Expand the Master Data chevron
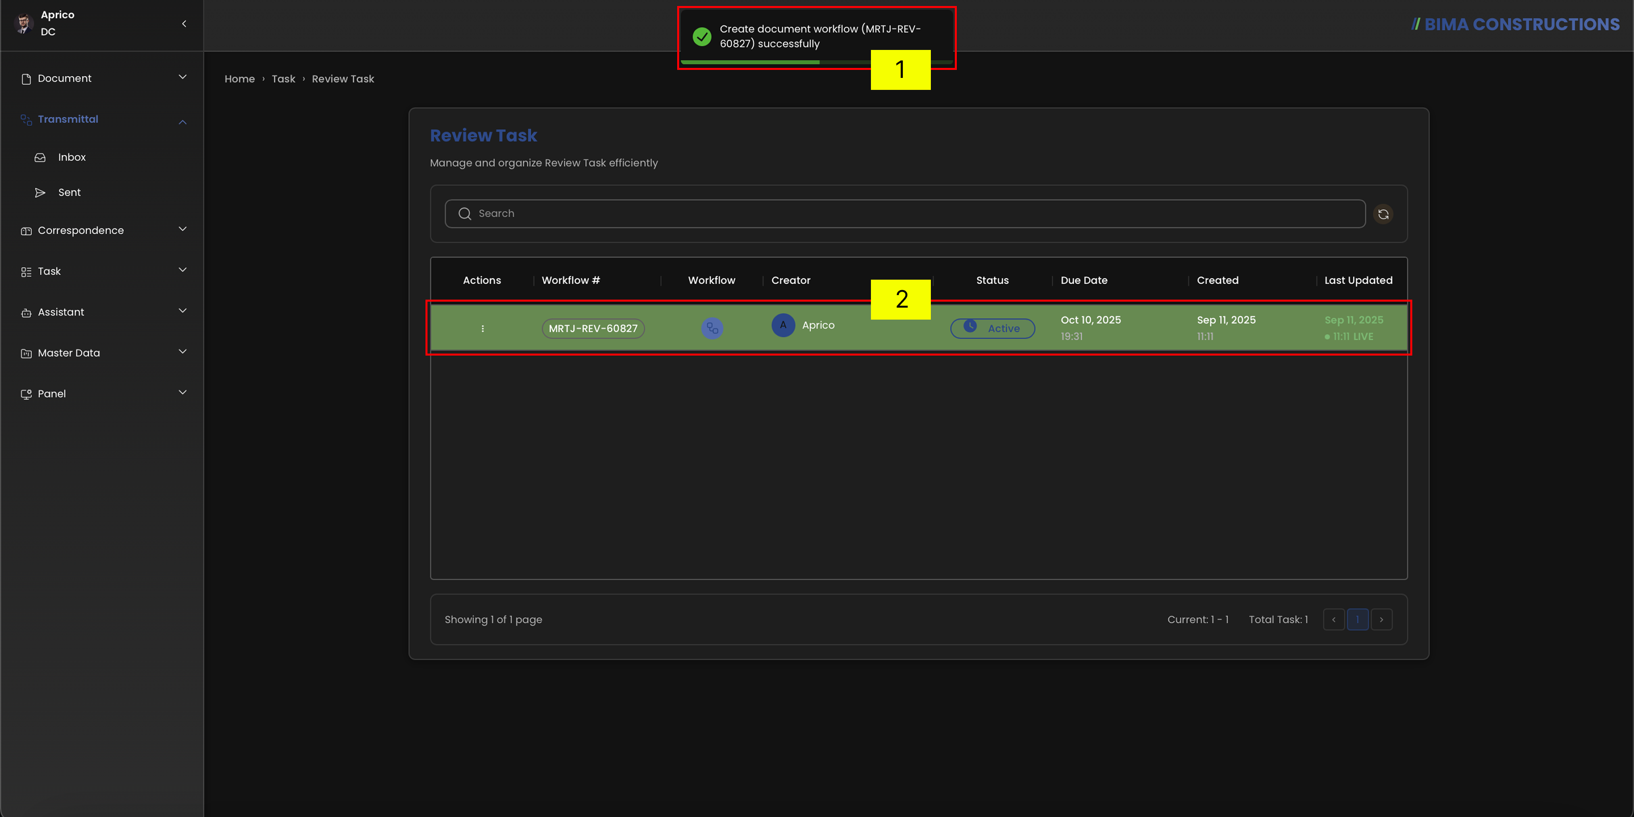Screen dimensions: 1634x817 click(183, 352)
